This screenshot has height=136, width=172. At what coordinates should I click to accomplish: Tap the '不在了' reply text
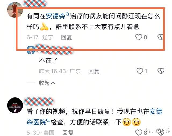click(x=48, y=61)
